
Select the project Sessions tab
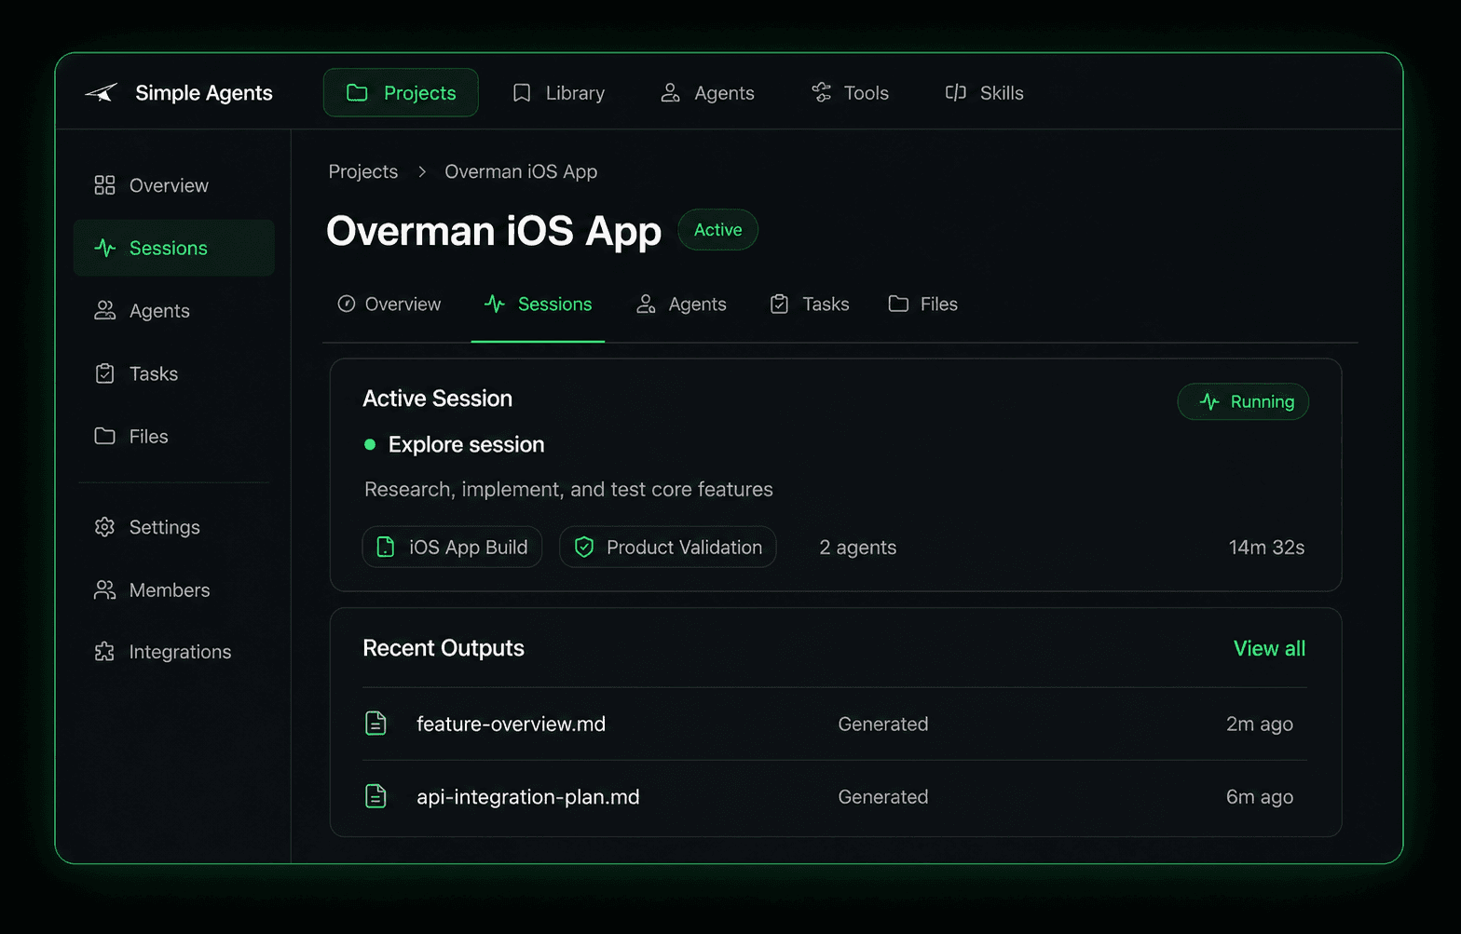[x=538, y=305]
